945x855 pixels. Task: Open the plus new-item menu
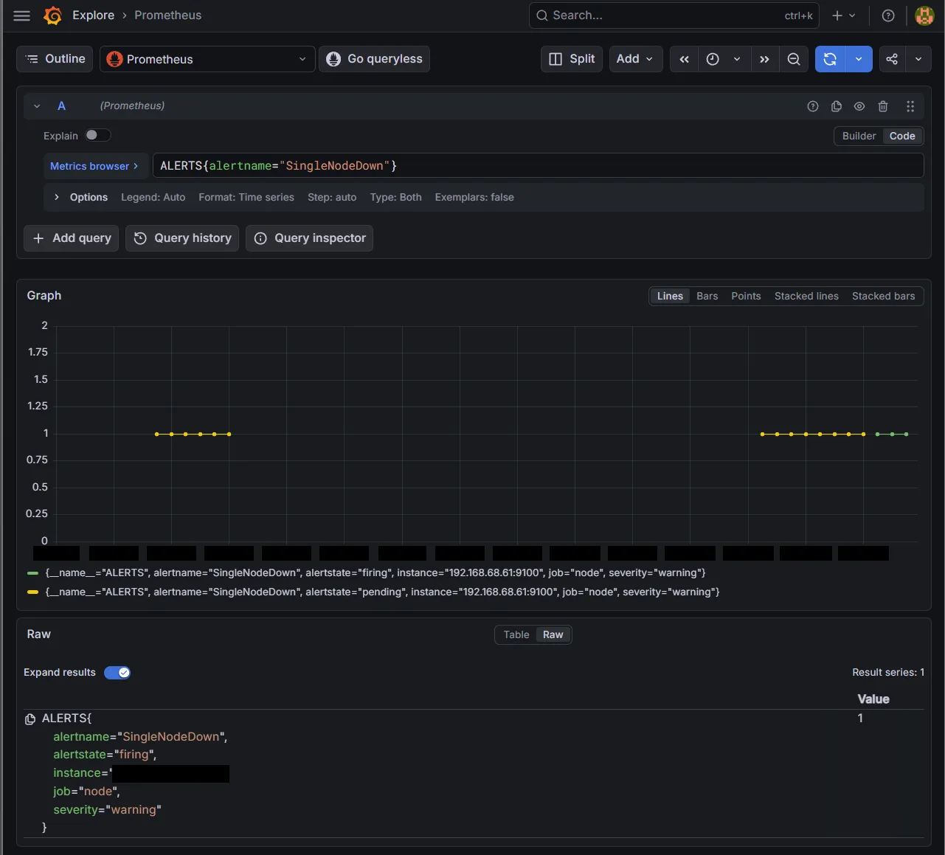844,15
